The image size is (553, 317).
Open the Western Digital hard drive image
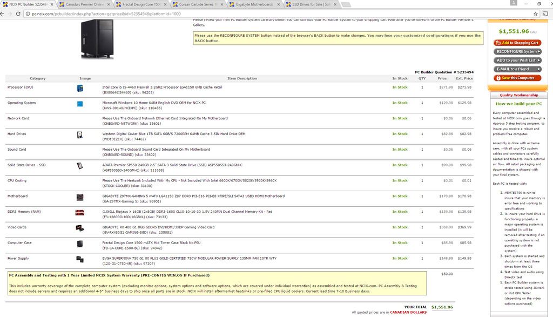80,134
